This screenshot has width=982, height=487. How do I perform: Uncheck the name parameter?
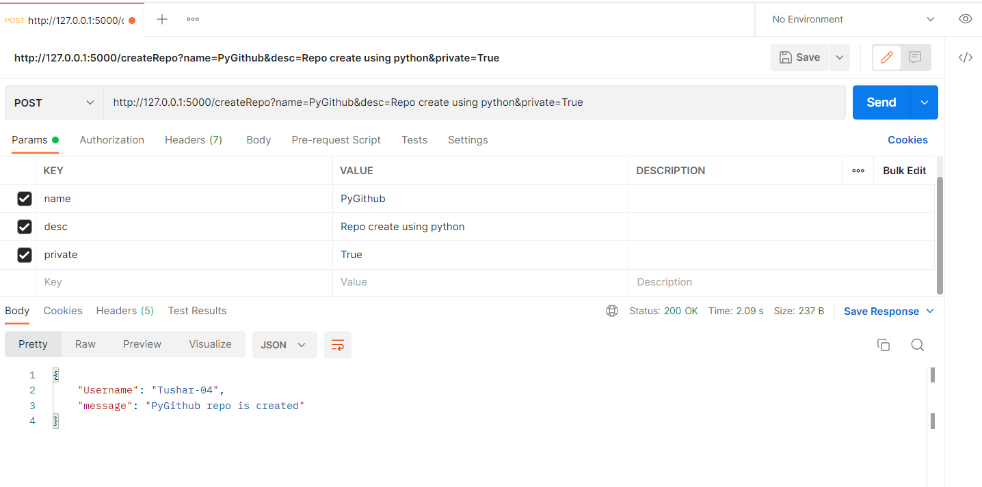point(25,198)
